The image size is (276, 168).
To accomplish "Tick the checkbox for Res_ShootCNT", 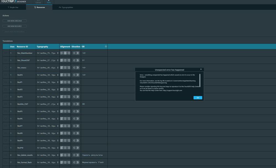I will (x=6, y=60).
